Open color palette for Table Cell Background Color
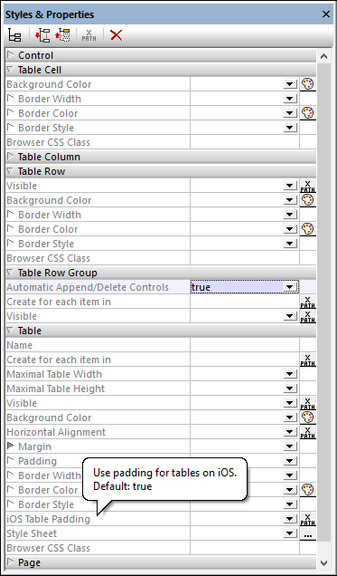 click(x=308, y=84)
